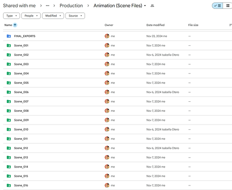Click the Scene_007 shared folder icon
This screenshot has height=190, width=232.
click(x=9, y=101)
